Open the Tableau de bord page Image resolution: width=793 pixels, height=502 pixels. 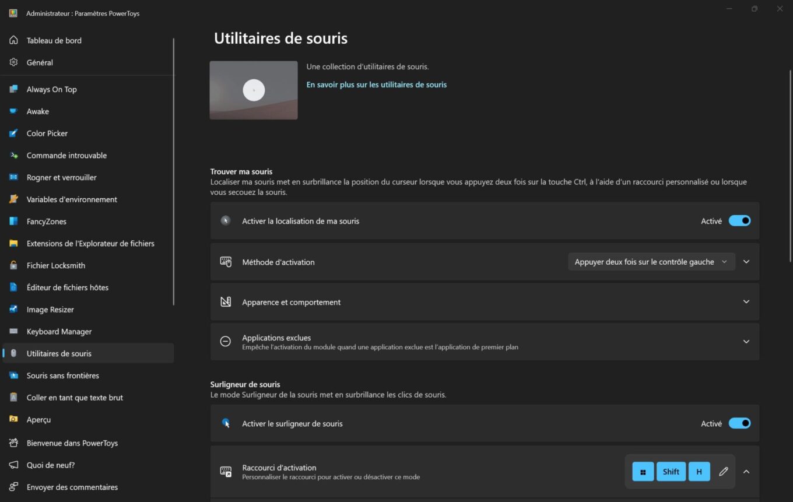88,40
